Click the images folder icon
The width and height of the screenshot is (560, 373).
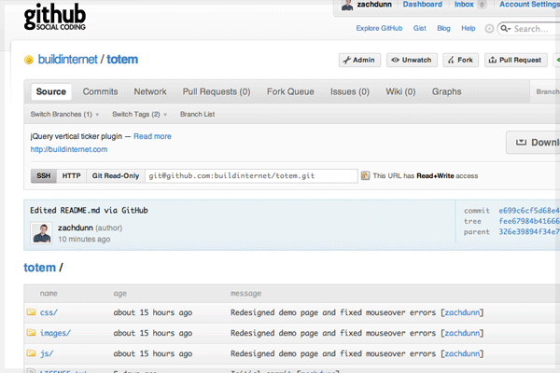31,333
